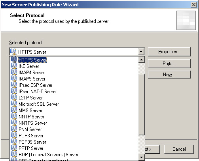Image resolution: width=199 pixels, height=161 pixels.
Task: Click the IPsec ESP Server icon
Action: click(14, 85)
